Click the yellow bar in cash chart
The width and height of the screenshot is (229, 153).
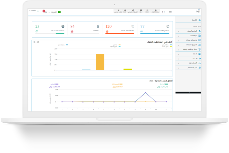coord(128,70)
